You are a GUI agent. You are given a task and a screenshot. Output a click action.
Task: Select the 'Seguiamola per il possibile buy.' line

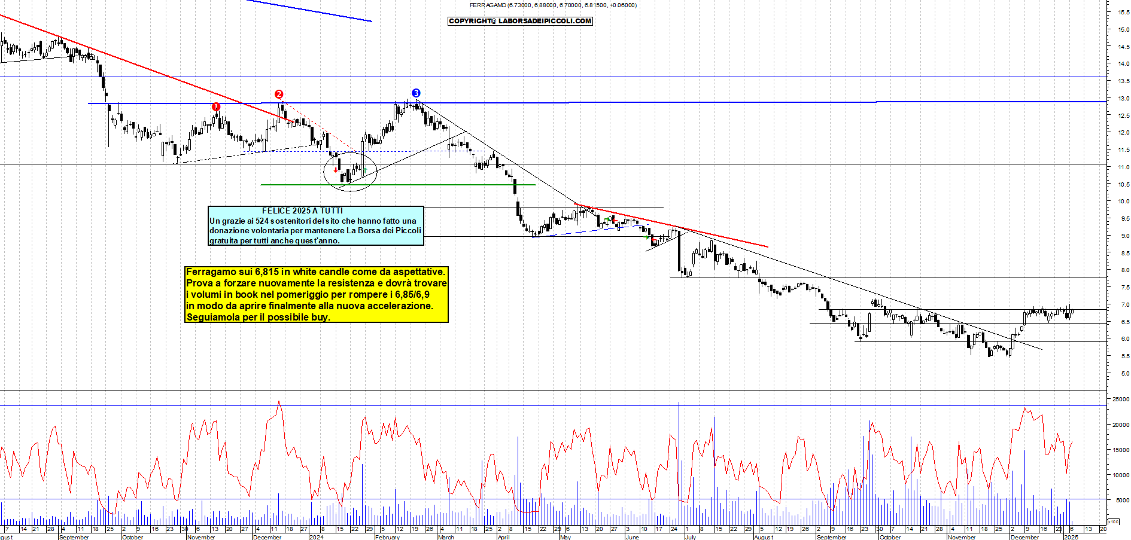pyautogui.click(x=258, y=318)
